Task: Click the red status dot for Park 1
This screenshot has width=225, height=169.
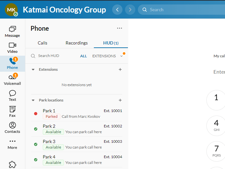Action: [36, 114]
